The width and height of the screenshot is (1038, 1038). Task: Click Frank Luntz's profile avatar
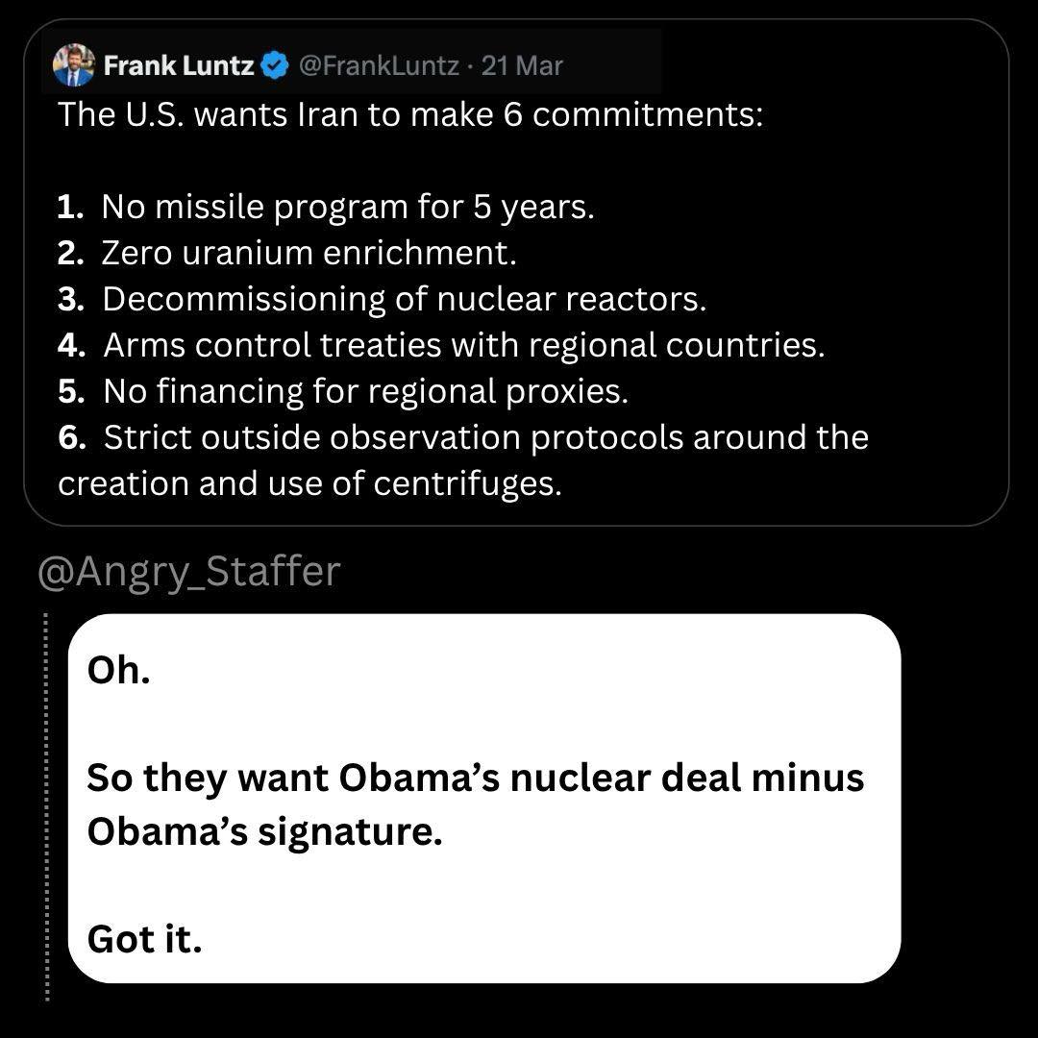(74, 65)
